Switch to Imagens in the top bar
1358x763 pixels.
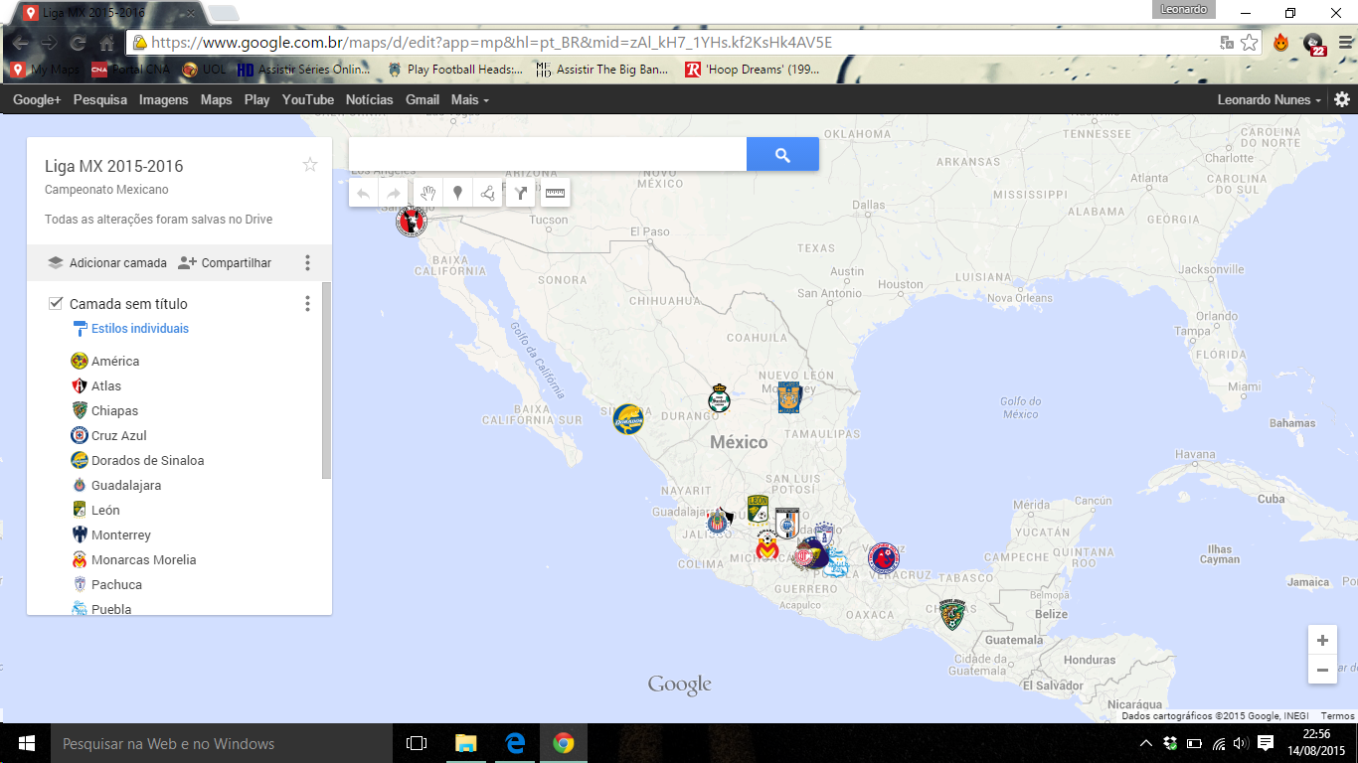pos(163,99)
